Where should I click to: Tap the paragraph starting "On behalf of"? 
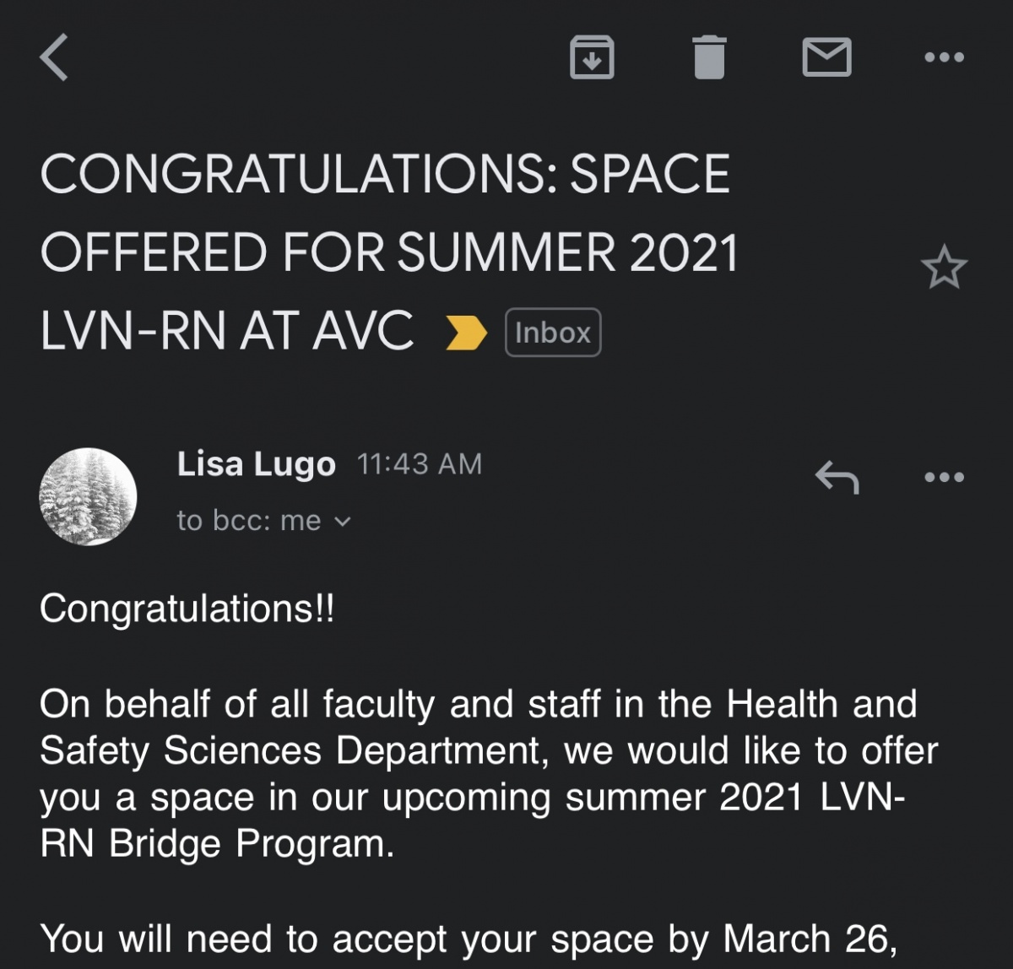click(x=489, y=774)
